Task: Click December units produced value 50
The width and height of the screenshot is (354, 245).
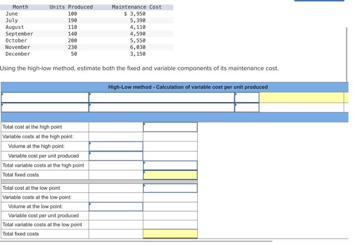Action: 74,54
